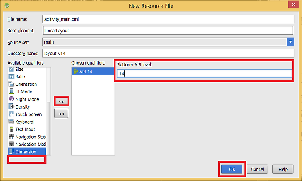
Task: Click the Android icon beside API 14
Action: pos(75,71)
